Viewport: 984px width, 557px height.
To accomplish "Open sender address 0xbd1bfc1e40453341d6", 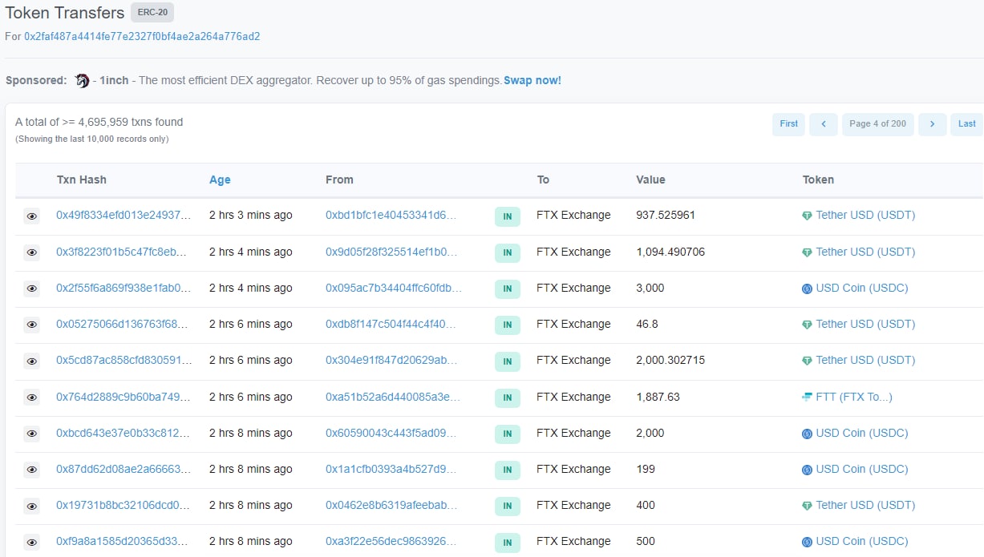I will click(x=391, y=215).
